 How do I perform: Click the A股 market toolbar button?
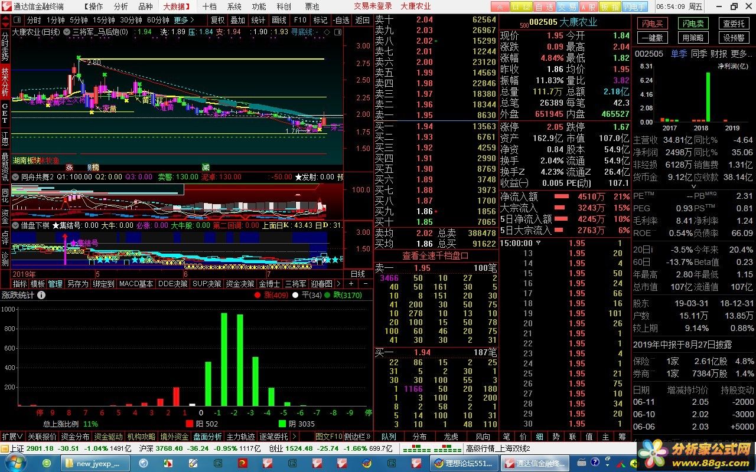click(588, 6)
